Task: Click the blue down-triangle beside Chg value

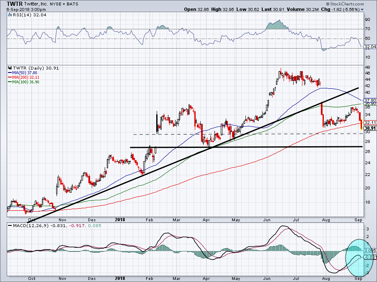Action: [x=362, y=10]
